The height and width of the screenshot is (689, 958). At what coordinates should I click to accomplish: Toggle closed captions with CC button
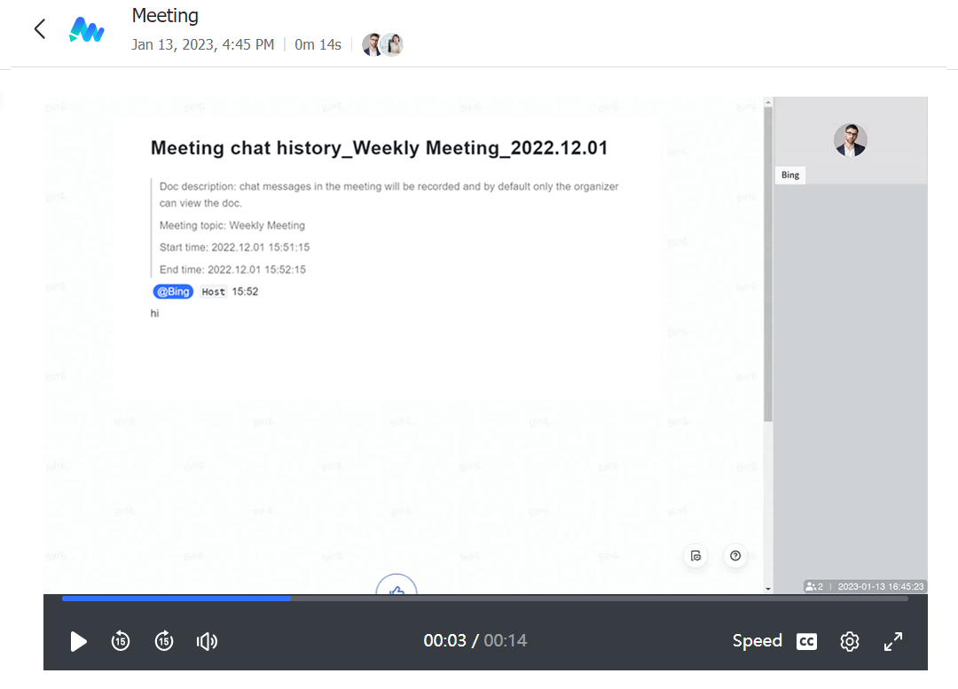(x=806, y=641)
